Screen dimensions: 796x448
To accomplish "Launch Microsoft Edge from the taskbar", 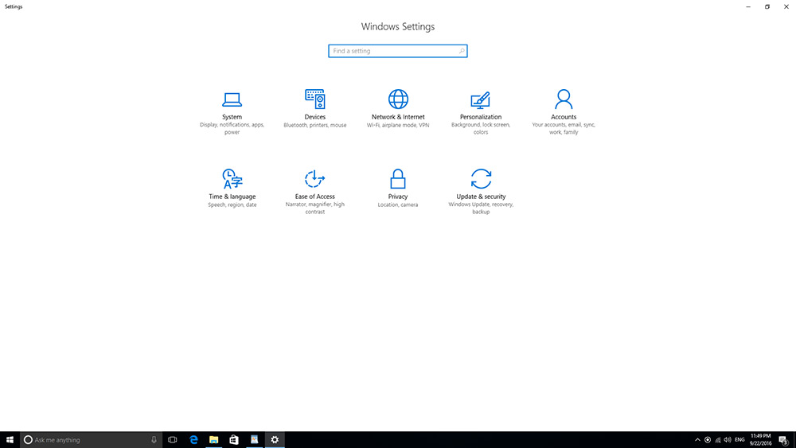I will point(193,440).
